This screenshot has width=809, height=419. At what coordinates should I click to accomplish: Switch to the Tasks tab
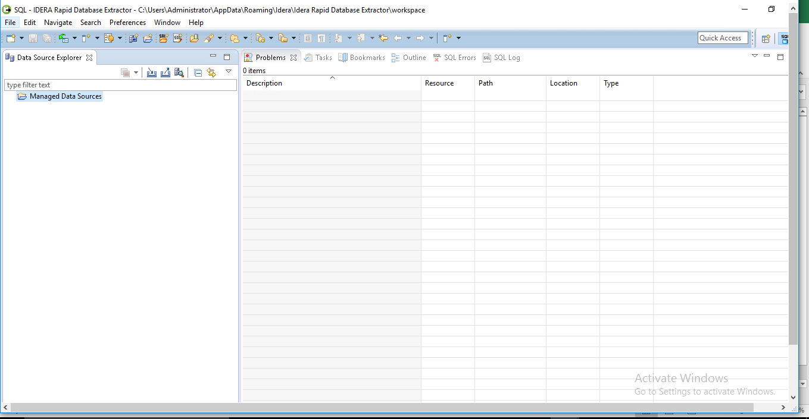pos(318,57)
